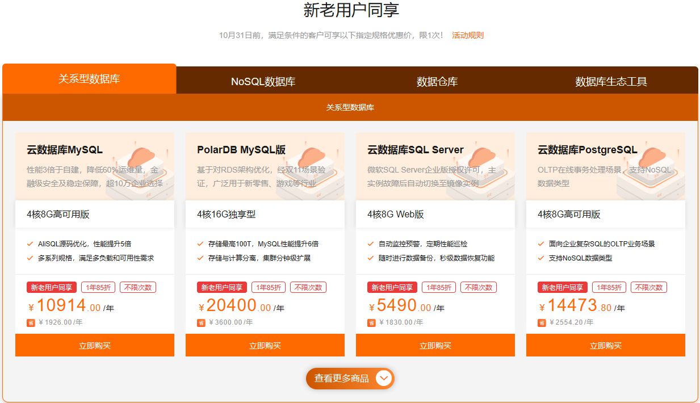Click the ¥10914.00/年 price
This screenshot has width=700, height=403.
(71, 306)
